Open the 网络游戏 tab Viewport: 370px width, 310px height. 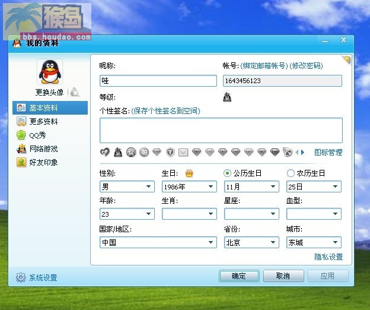click(43, 149)
